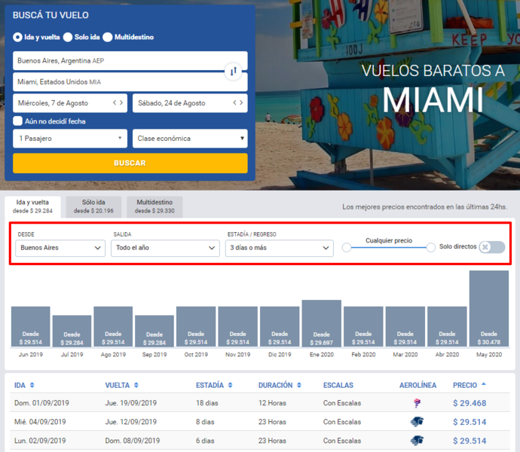The width and height of the screenshot is (520, 452).
Task: Click the airline logo in the Mié. 04/09/2019 row
Action: (x=418, y=422)
